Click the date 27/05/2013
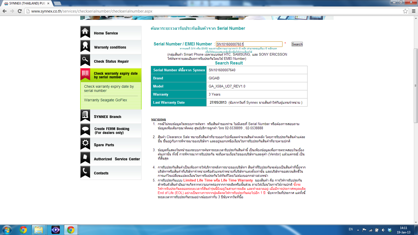The height and width of the screenshot is (235, 418). coord(218,102)
